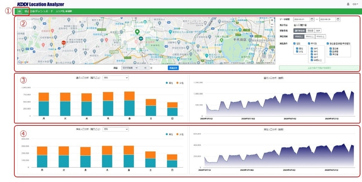Click the minutes input field below map
This screenshot has height=182, width=362.
point(144,68)
